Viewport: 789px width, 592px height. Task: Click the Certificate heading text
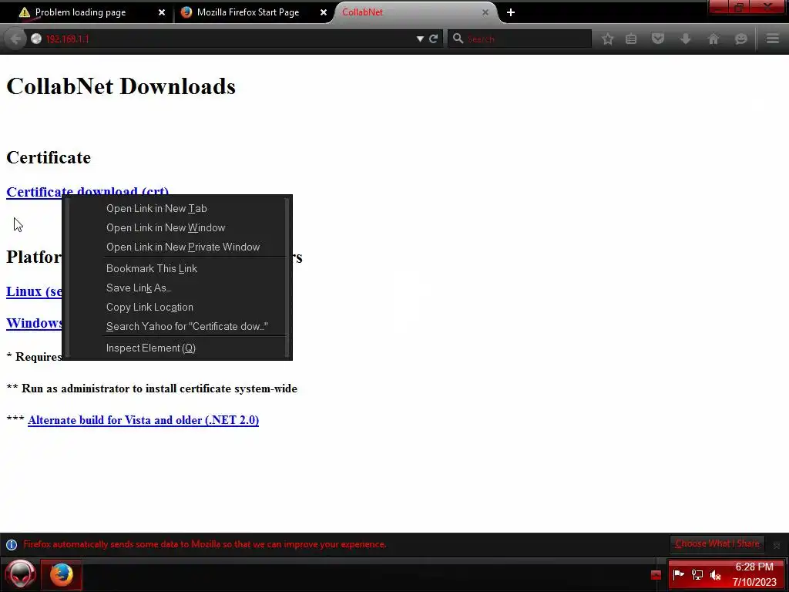(x=49, y=157)
